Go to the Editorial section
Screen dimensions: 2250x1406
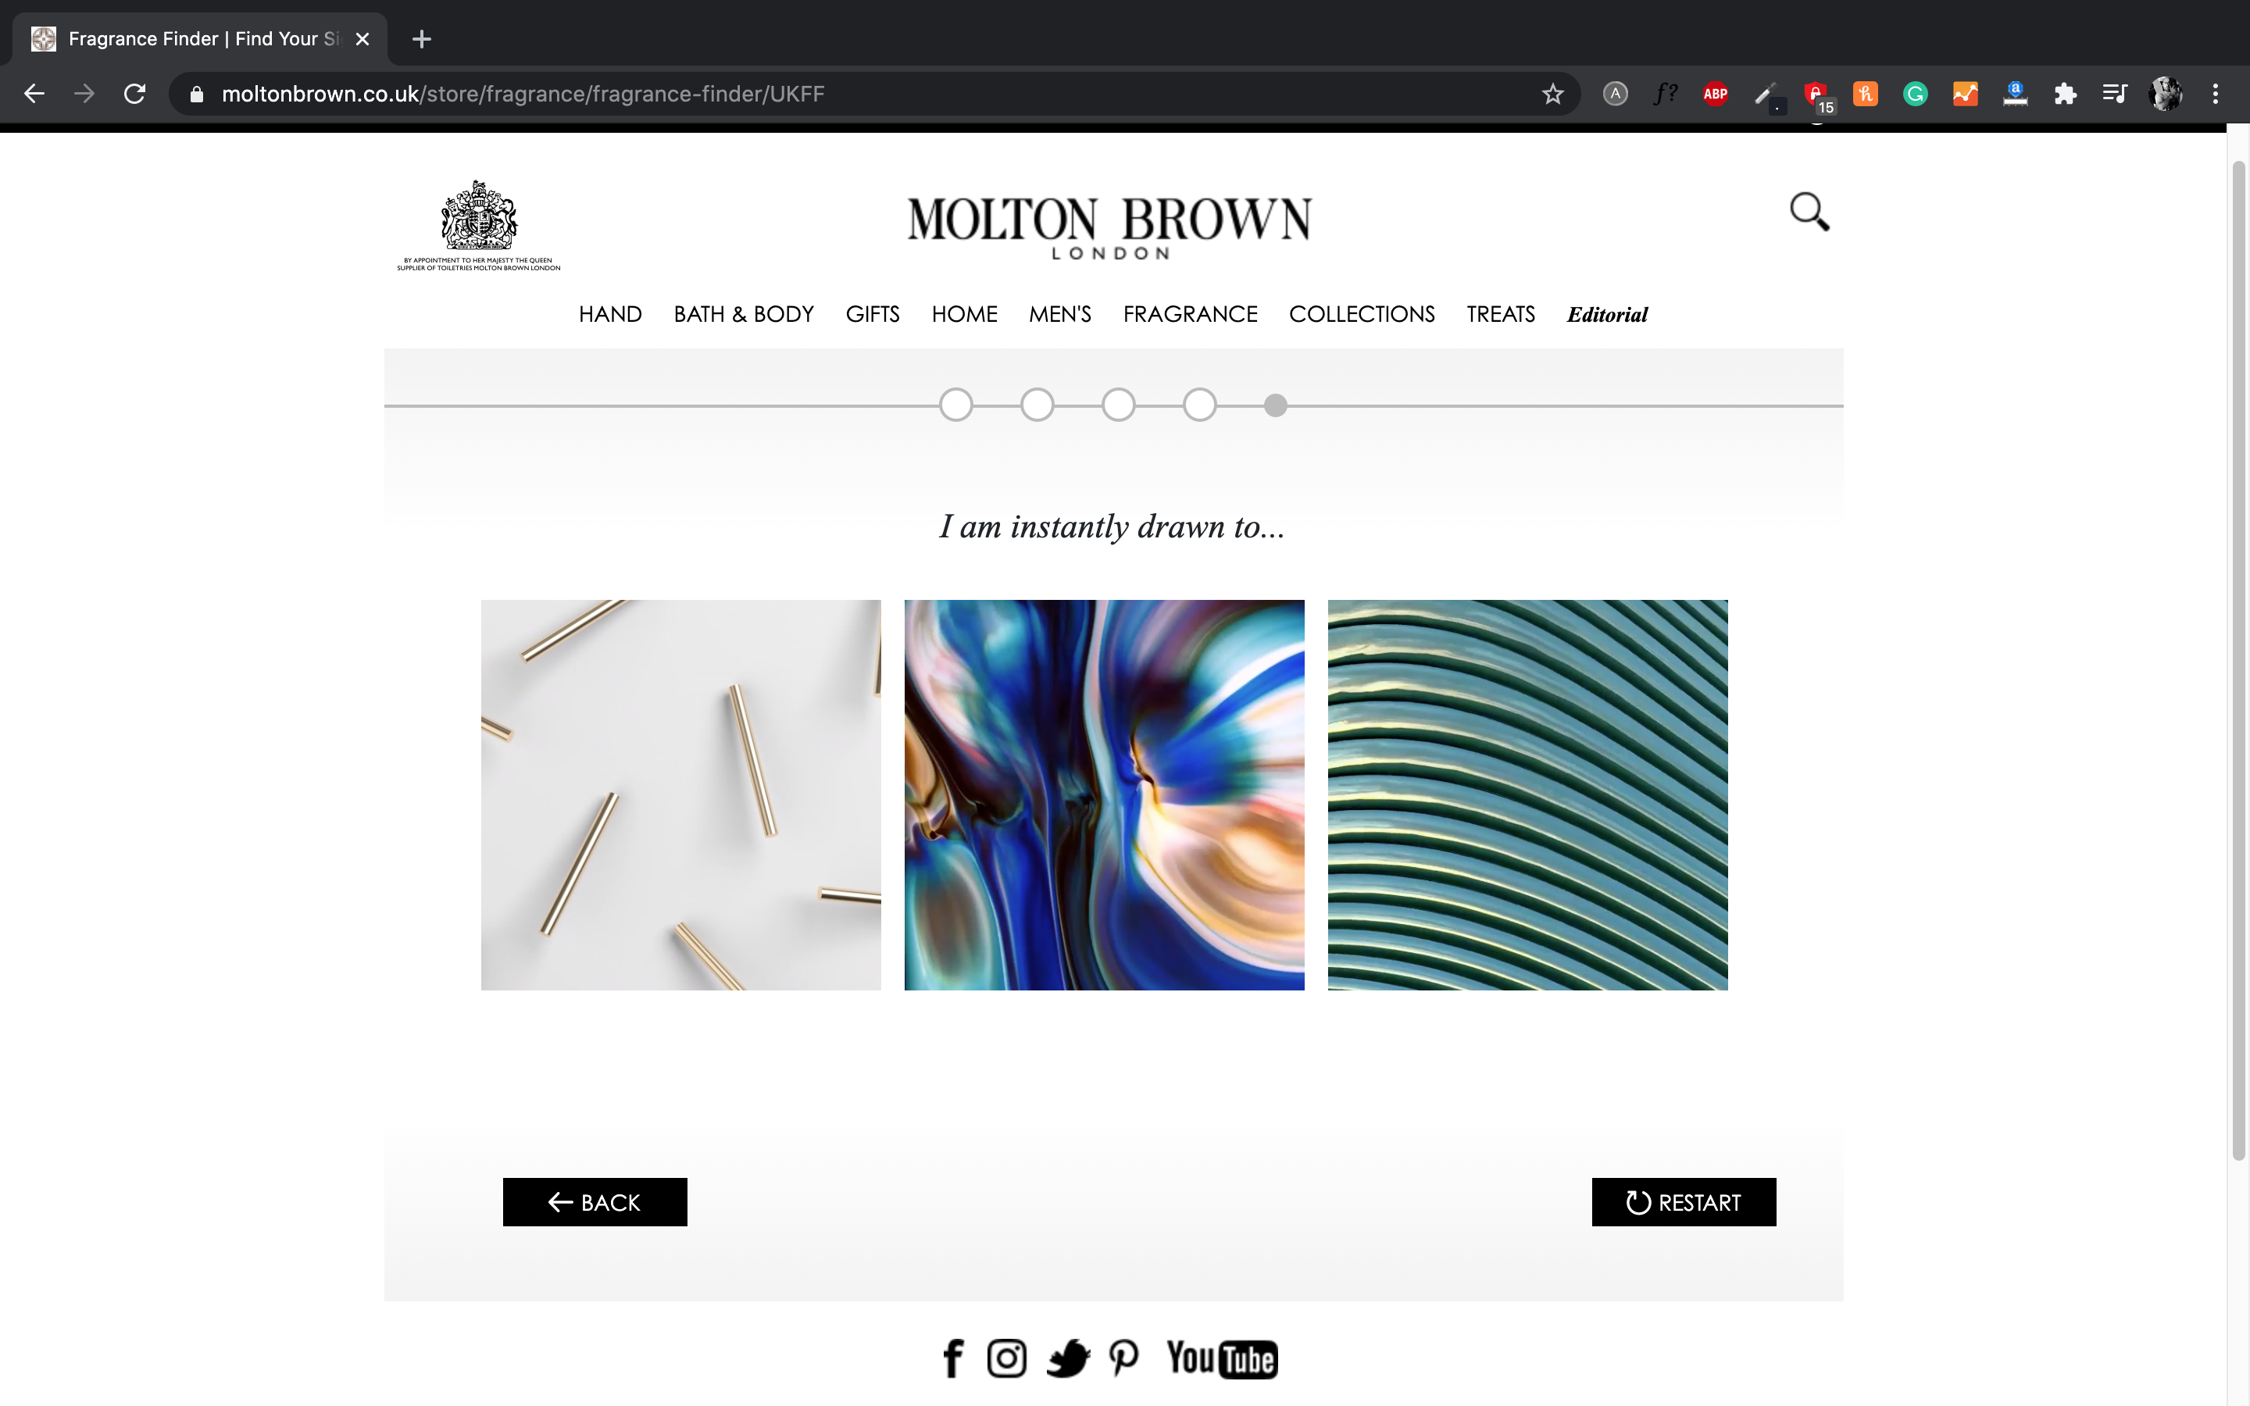[1606, 314]
